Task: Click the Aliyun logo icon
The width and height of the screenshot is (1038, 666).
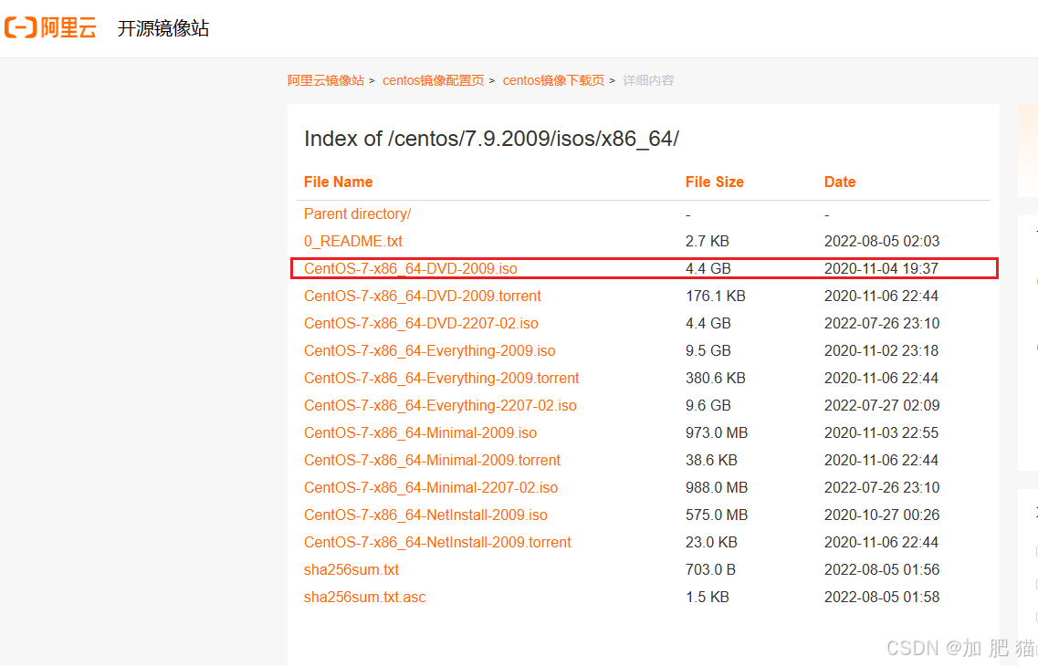Action: [51, 27]
